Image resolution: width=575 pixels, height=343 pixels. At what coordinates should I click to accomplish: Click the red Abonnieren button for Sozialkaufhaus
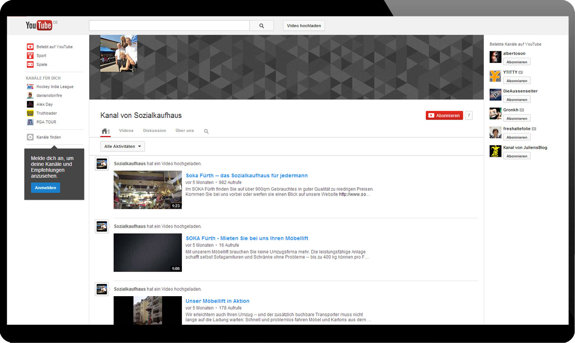pyautogui.click(x=444, y=116)
